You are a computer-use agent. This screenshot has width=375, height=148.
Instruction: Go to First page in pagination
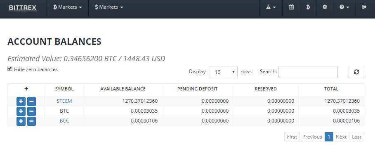[292, 137]
